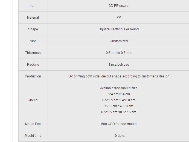Click the "Mould Fee" row label
The image size is (189, 142).
pos(33,124)
